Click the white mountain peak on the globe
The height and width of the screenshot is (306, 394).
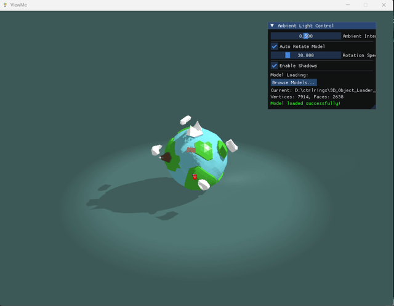[x=196, y=130]
